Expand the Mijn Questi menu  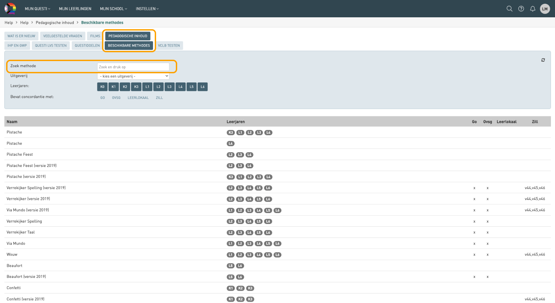point(37,9)
